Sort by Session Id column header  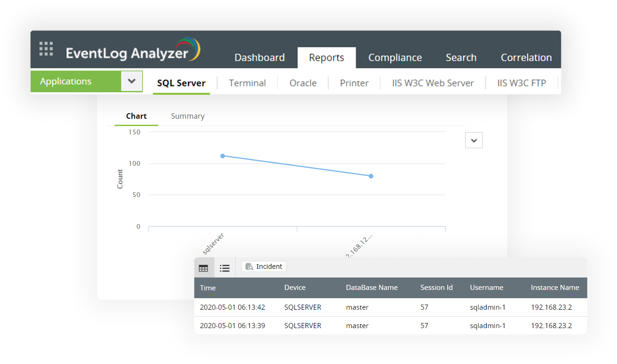437,288
